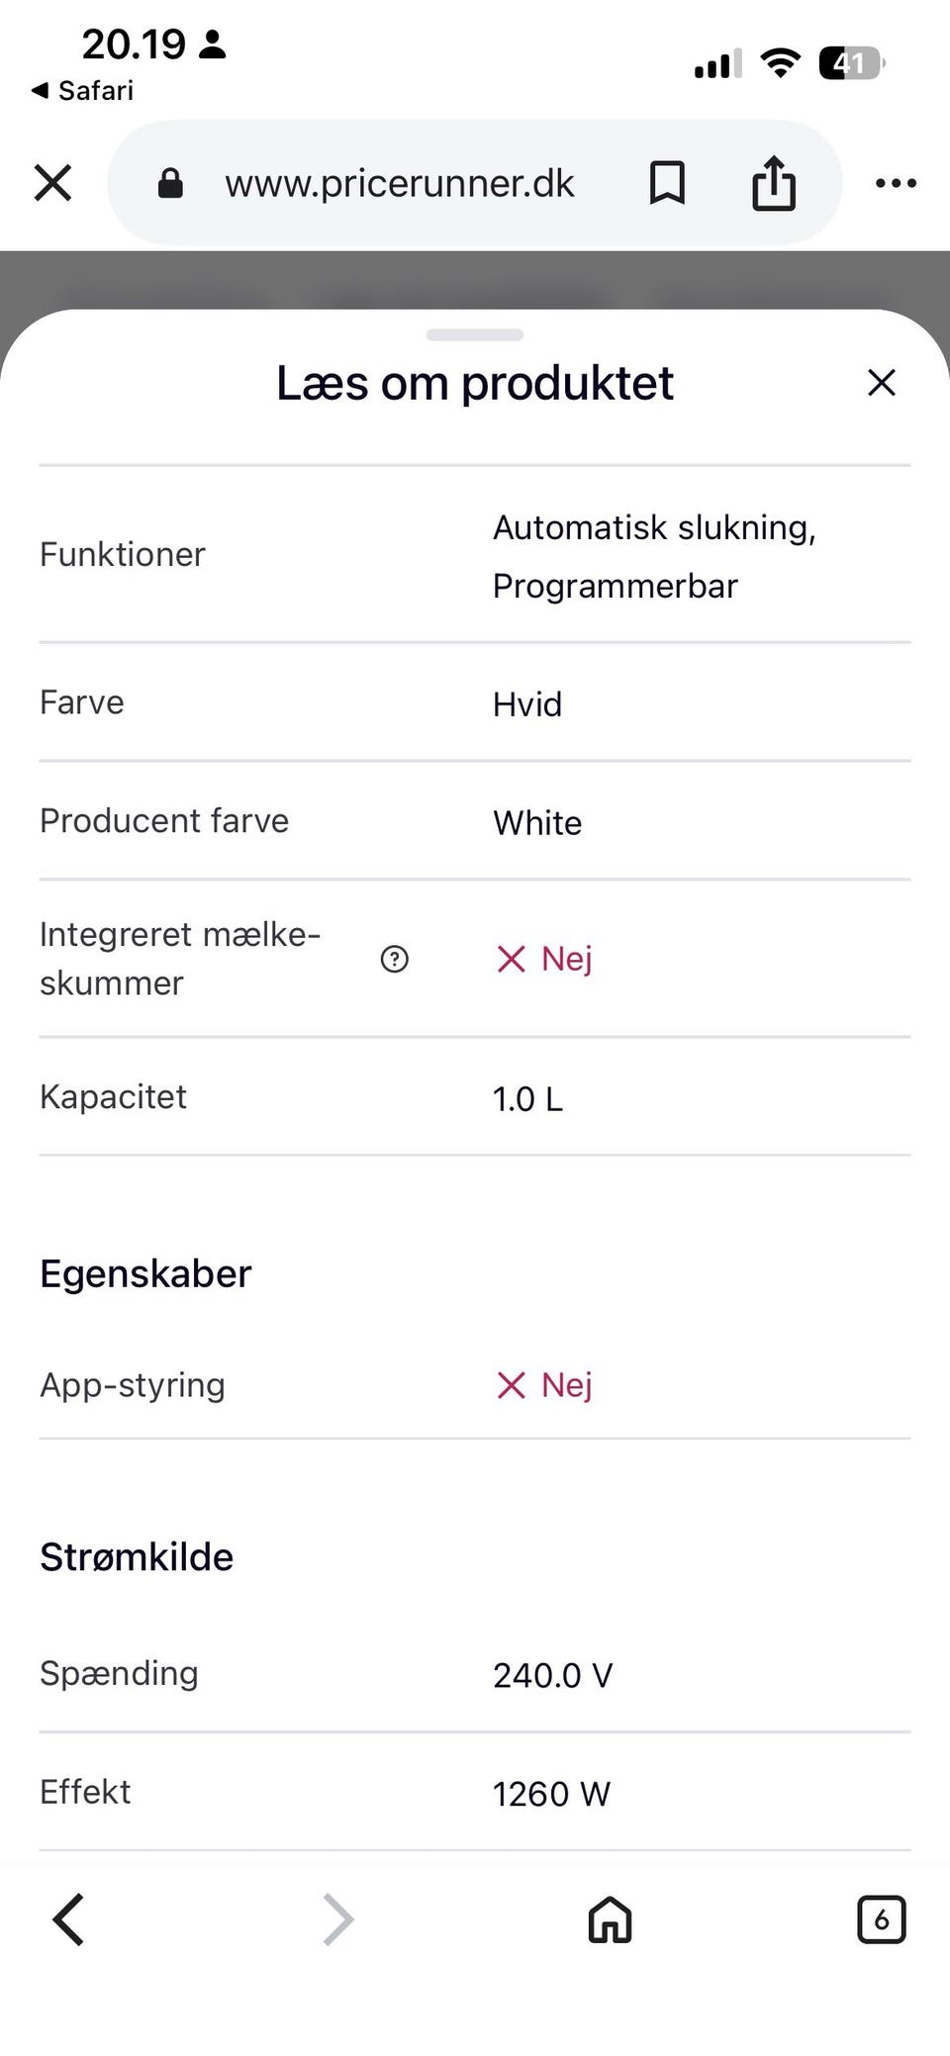Screen dimensions: 950x2056
Task: Open the tabs overview showing 6
Action: 881,1920
